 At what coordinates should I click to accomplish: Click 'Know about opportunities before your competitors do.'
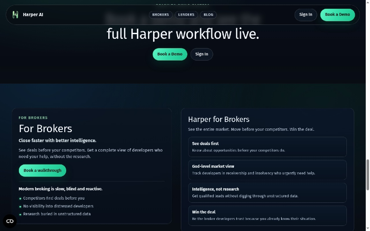point(239,151)
